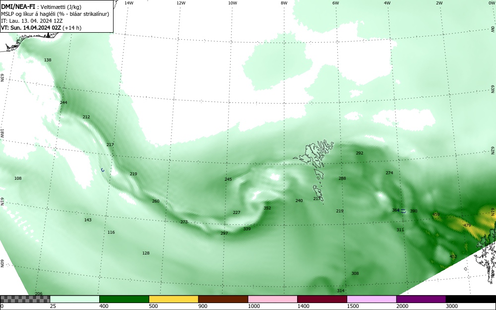
Task: Select the pink 1000–1400 legend swatch
Action: (273, 299)
